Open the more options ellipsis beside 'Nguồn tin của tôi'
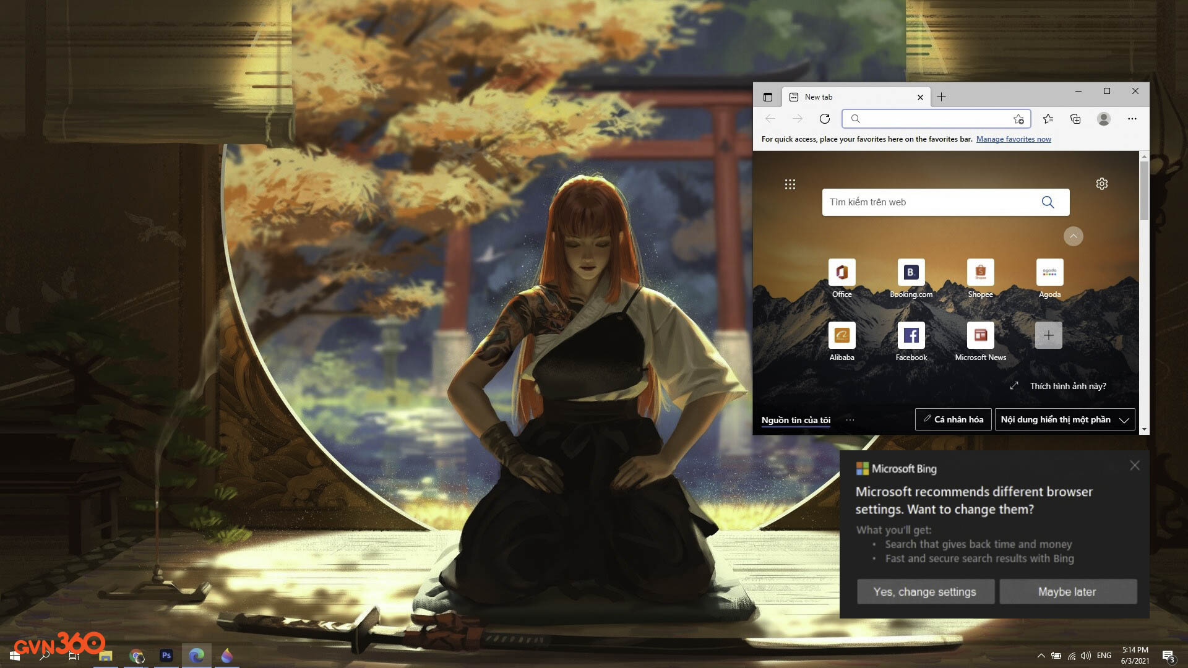The image size is (1188, 668). click(850, 420)
